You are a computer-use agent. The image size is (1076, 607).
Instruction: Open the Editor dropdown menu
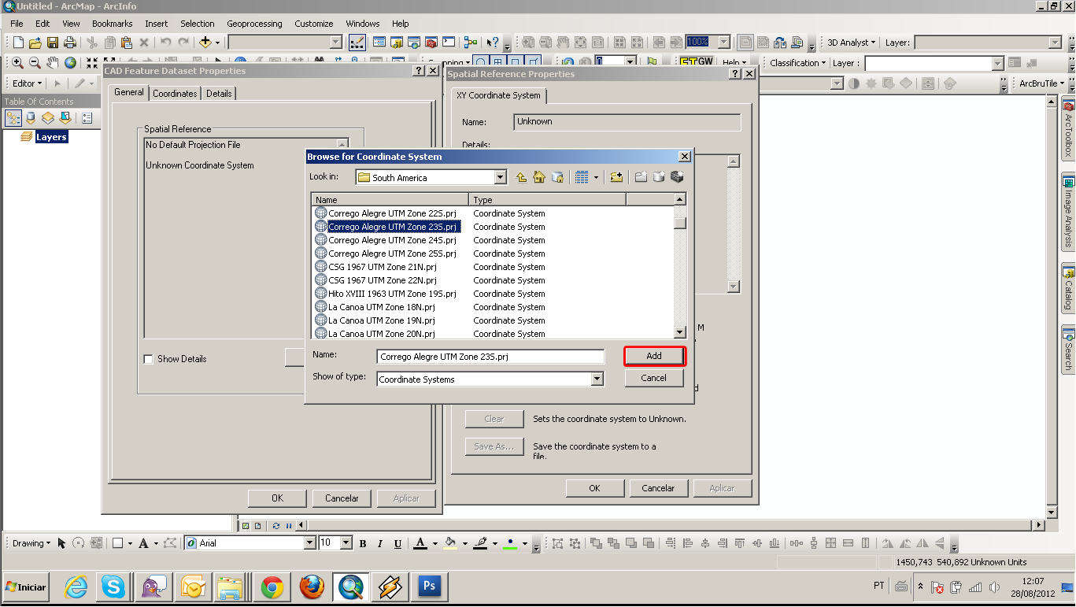[28, 83]
